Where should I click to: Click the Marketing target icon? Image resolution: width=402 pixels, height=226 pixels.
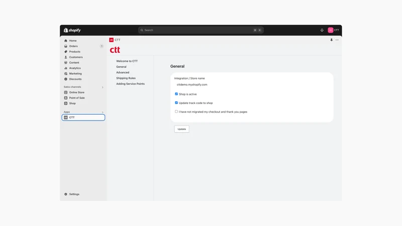pyautogui.click(x=66, y=73)
